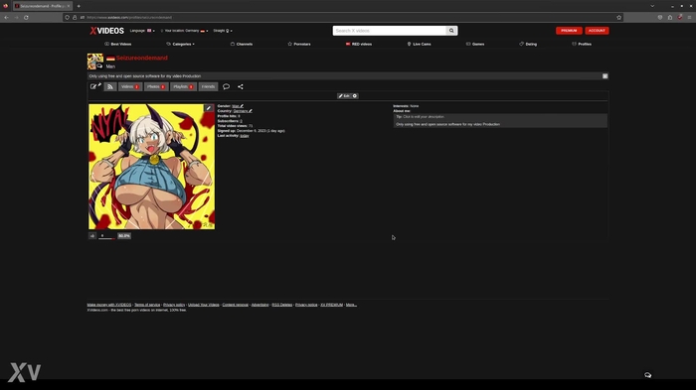This screenshot has height=390, width=696.
Task: Reload the page in browser toolbar
Action: 26,17
